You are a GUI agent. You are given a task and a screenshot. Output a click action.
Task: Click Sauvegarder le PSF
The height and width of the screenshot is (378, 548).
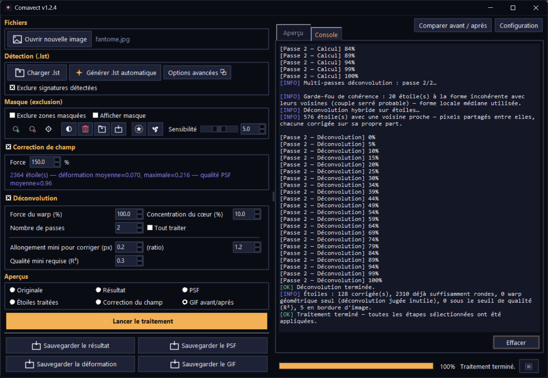pyautogui.click(x=203, y=346)
